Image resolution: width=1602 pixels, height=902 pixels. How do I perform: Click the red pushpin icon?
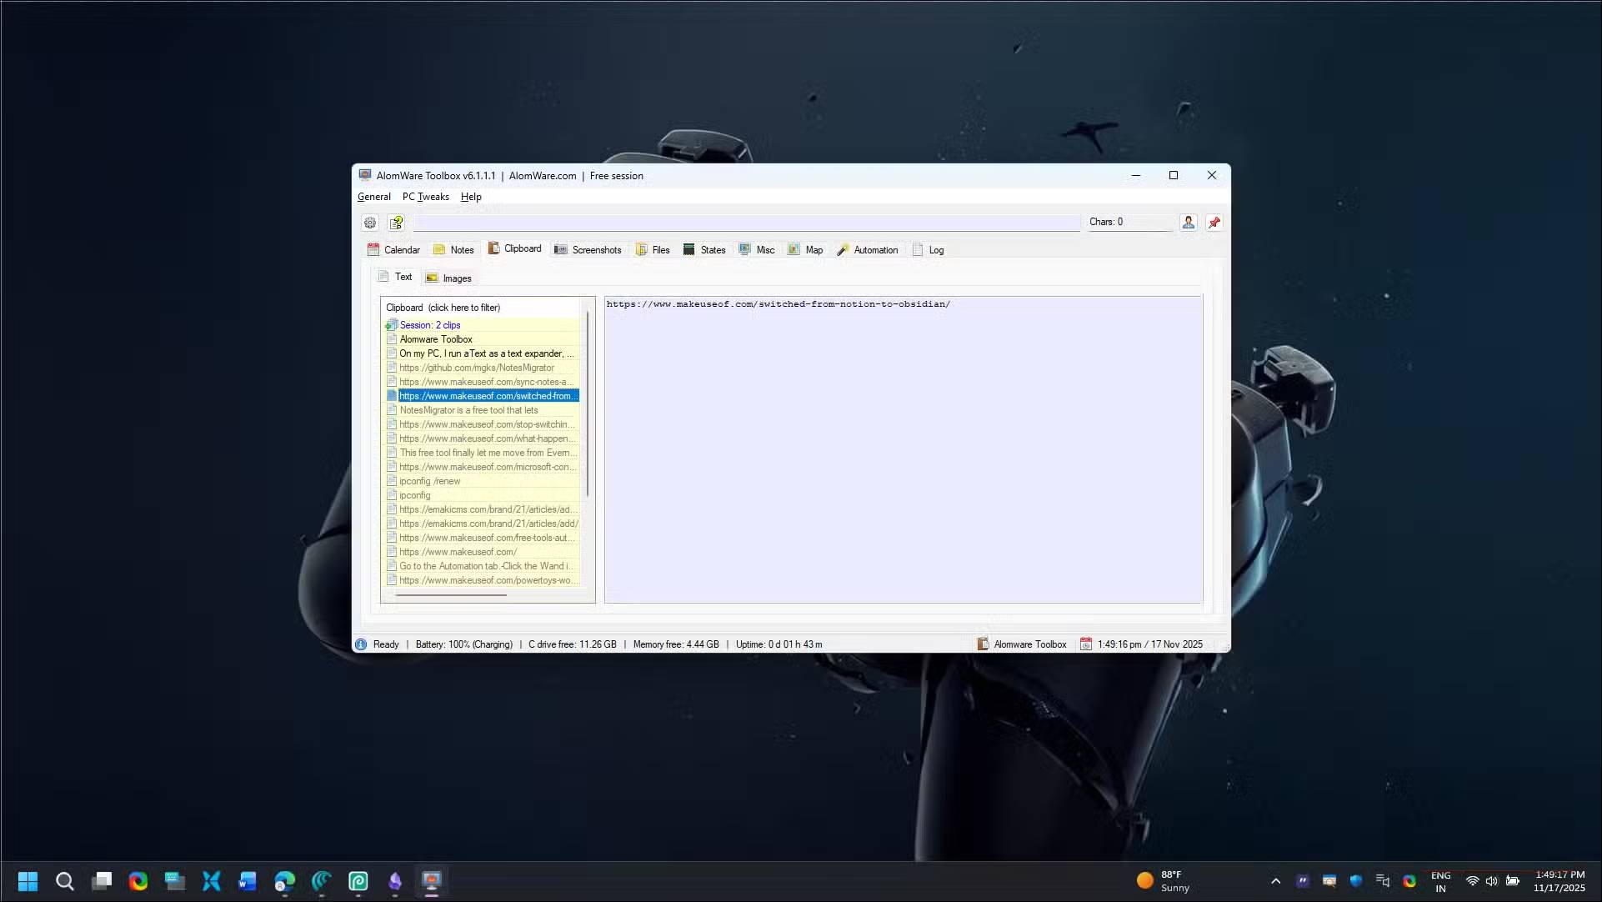[1214, 223]
